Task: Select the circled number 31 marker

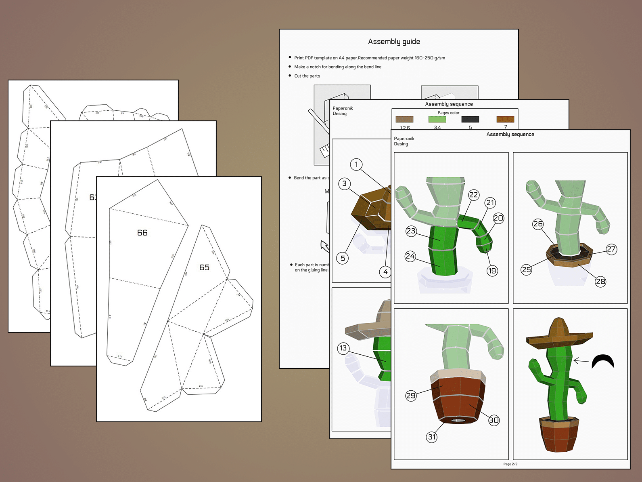Action: (x=432, y=437)
